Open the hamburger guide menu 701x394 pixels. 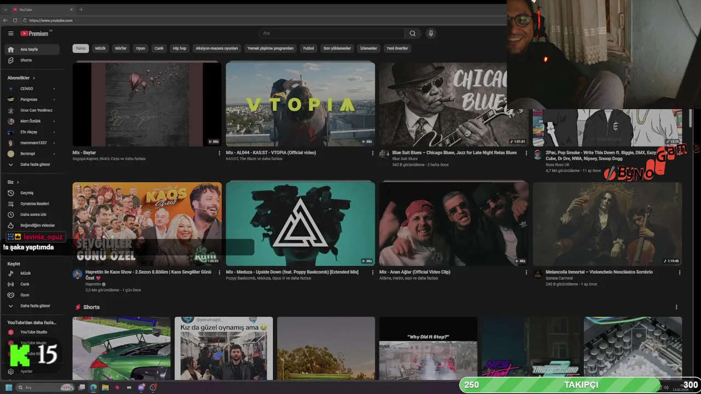pos(10,33)
